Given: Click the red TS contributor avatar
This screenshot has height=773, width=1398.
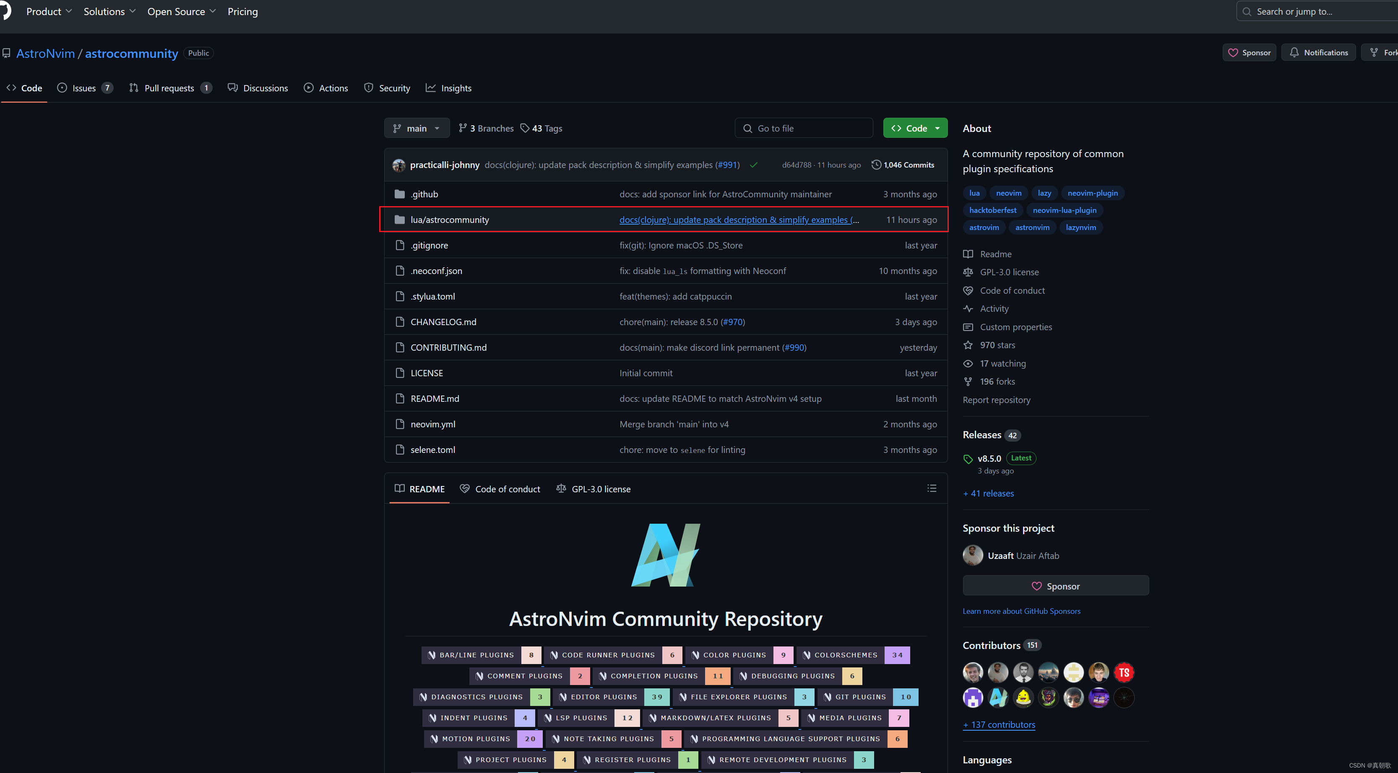Looking at the screenshot, I should 1123,673.
